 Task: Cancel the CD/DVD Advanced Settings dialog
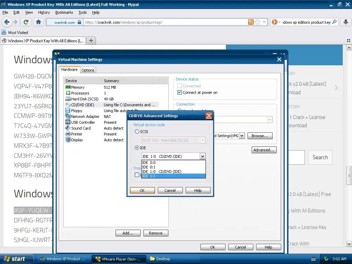point(170,190)
